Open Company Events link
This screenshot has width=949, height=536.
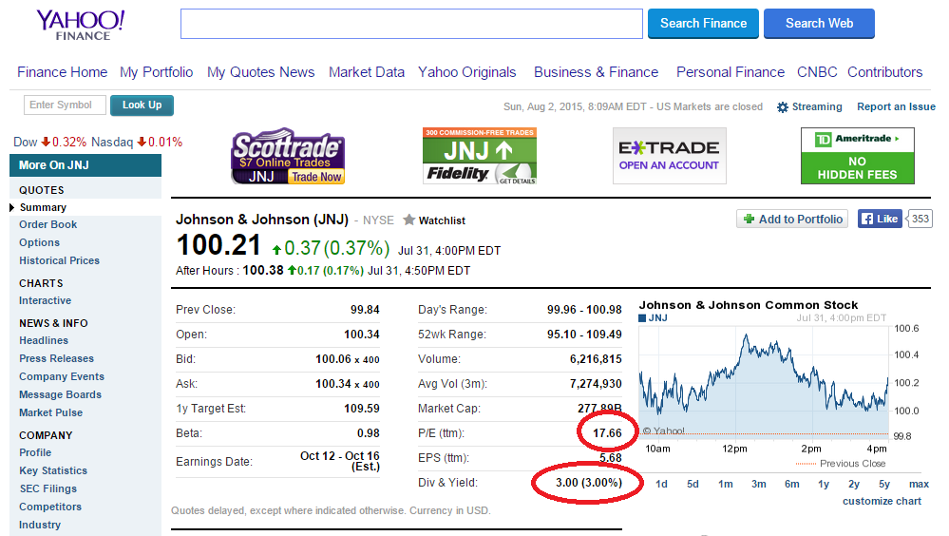(62, 376)
